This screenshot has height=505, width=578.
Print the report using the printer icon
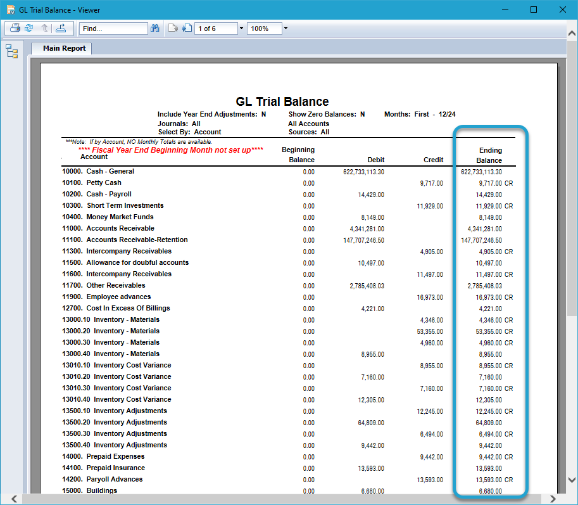pyautogui.click(x=15, y=28)
